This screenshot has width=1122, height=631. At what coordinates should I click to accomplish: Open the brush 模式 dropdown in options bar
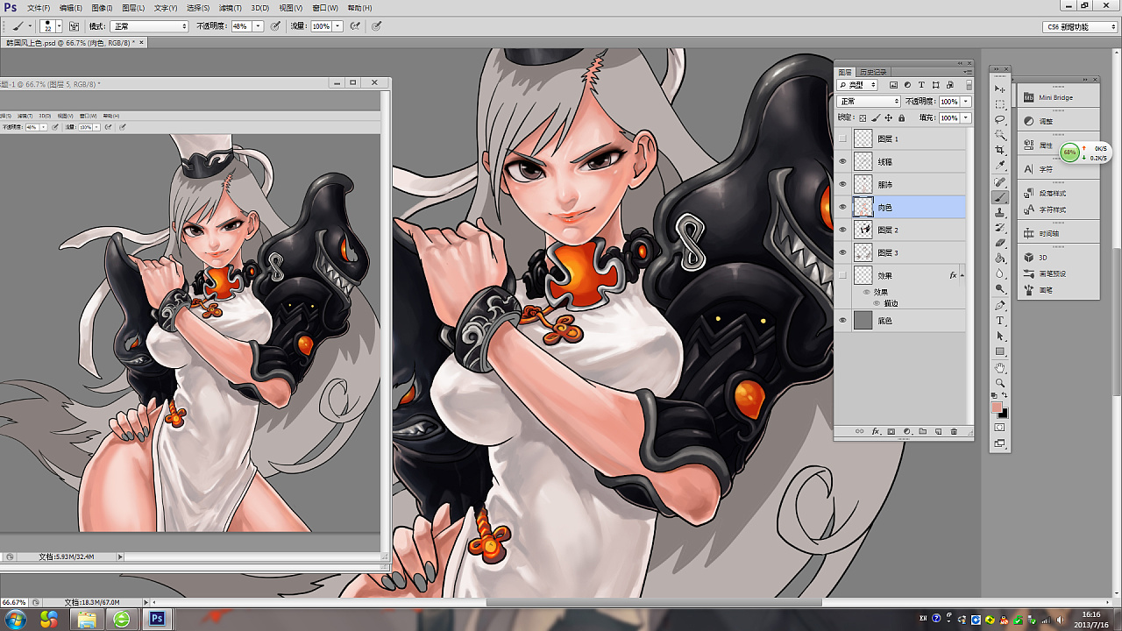point(148,26)
